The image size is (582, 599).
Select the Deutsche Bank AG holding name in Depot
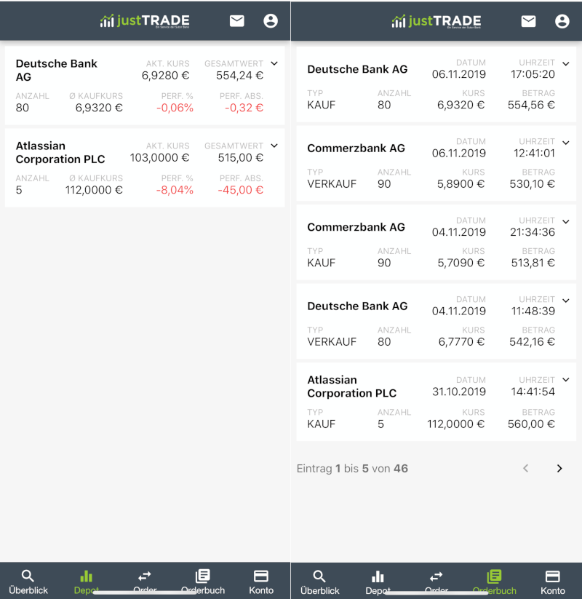(x=57, y=70)
